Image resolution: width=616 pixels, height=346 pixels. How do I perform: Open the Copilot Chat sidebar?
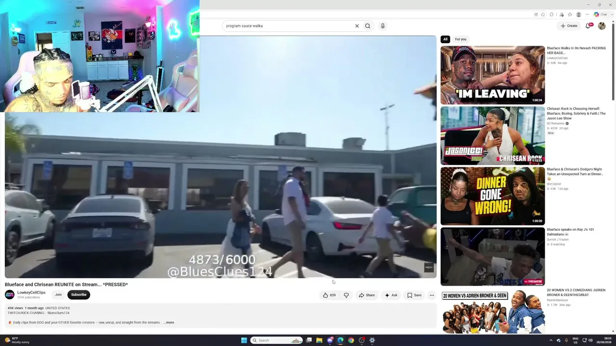(x=601, y=14)
